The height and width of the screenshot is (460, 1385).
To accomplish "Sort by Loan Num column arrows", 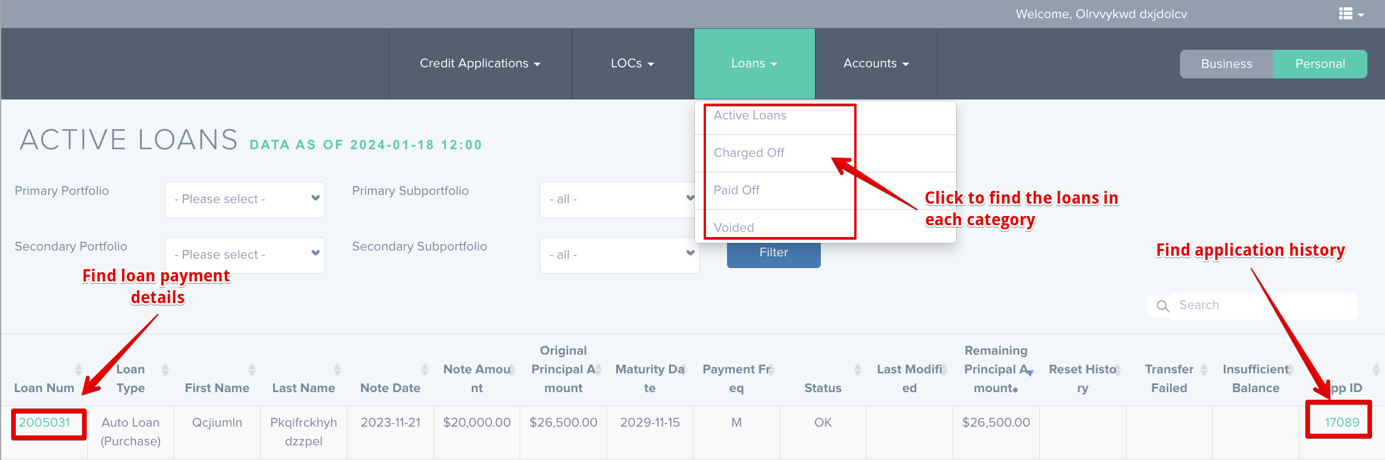I will 79,369.
